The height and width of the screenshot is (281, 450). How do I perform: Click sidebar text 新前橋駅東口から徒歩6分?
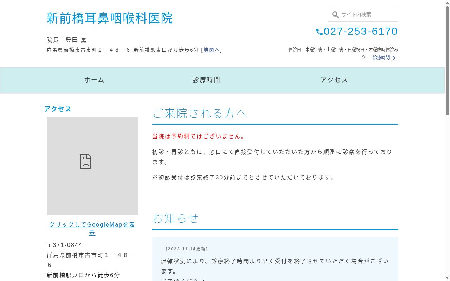[x=83, y=275]
